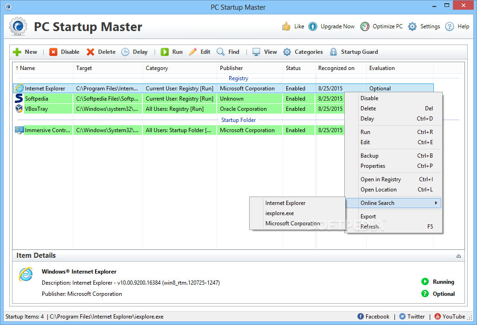Click the large IE icon in Item Details

tap(26, 274)
